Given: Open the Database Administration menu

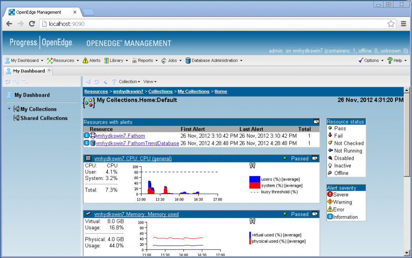Looking at the screenshot, I should pos(214,60).
